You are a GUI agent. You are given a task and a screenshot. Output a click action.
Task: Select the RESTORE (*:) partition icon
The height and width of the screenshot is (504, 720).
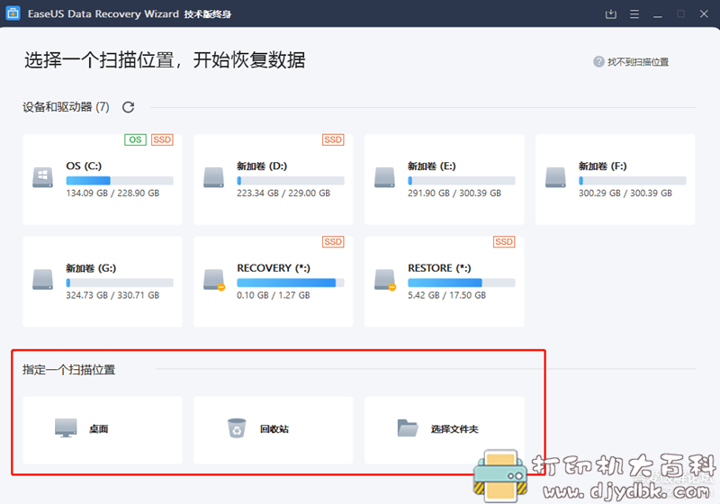(x=385, y=280)
